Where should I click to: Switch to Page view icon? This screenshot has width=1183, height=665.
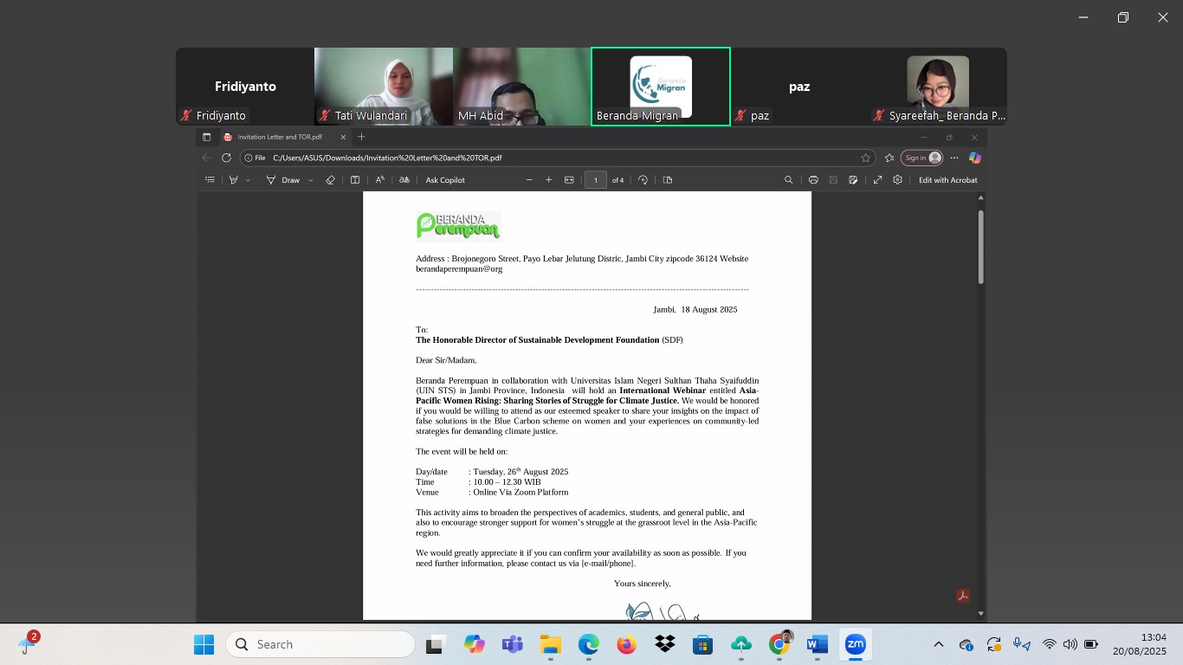(668, 180)
